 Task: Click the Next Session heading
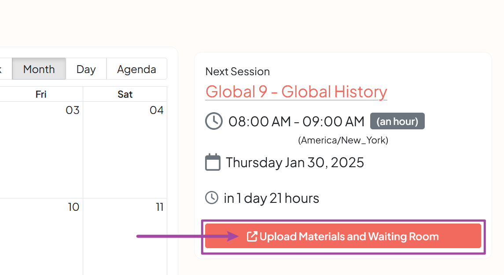click(x=237, y=71)
